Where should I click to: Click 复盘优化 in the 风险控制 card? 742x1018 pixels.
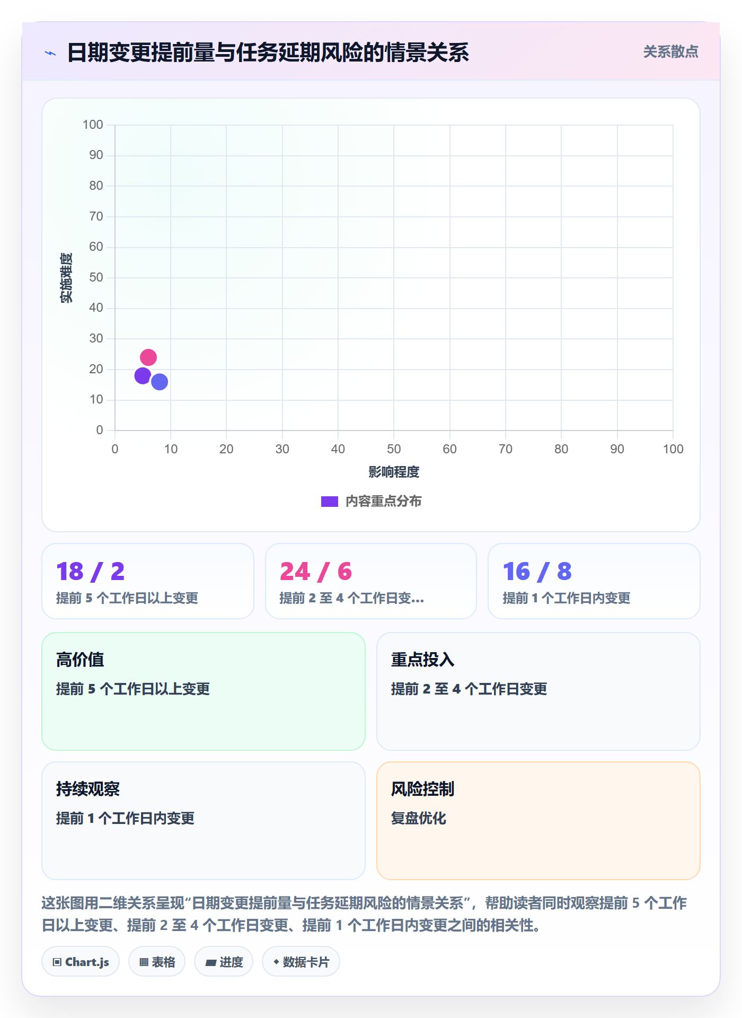tap(419, 818)
